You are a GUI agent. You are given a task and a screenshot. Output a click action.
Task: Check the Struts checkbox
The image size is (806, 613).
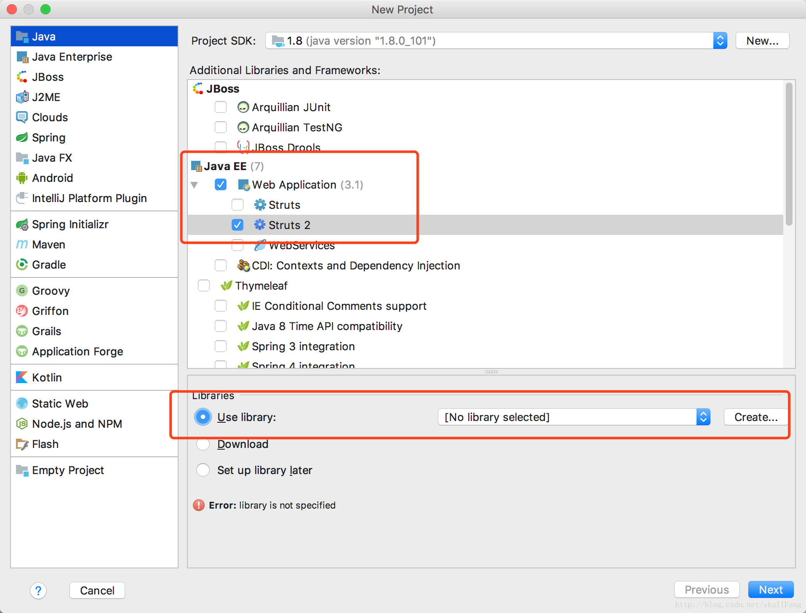pyautogui.click(x=238, y=205)
